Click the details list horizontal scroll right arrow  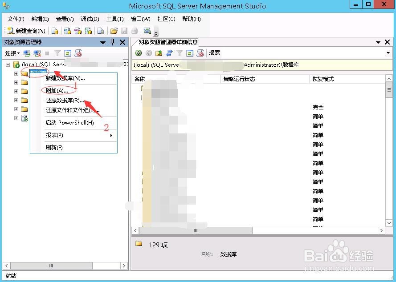(381, 230)
